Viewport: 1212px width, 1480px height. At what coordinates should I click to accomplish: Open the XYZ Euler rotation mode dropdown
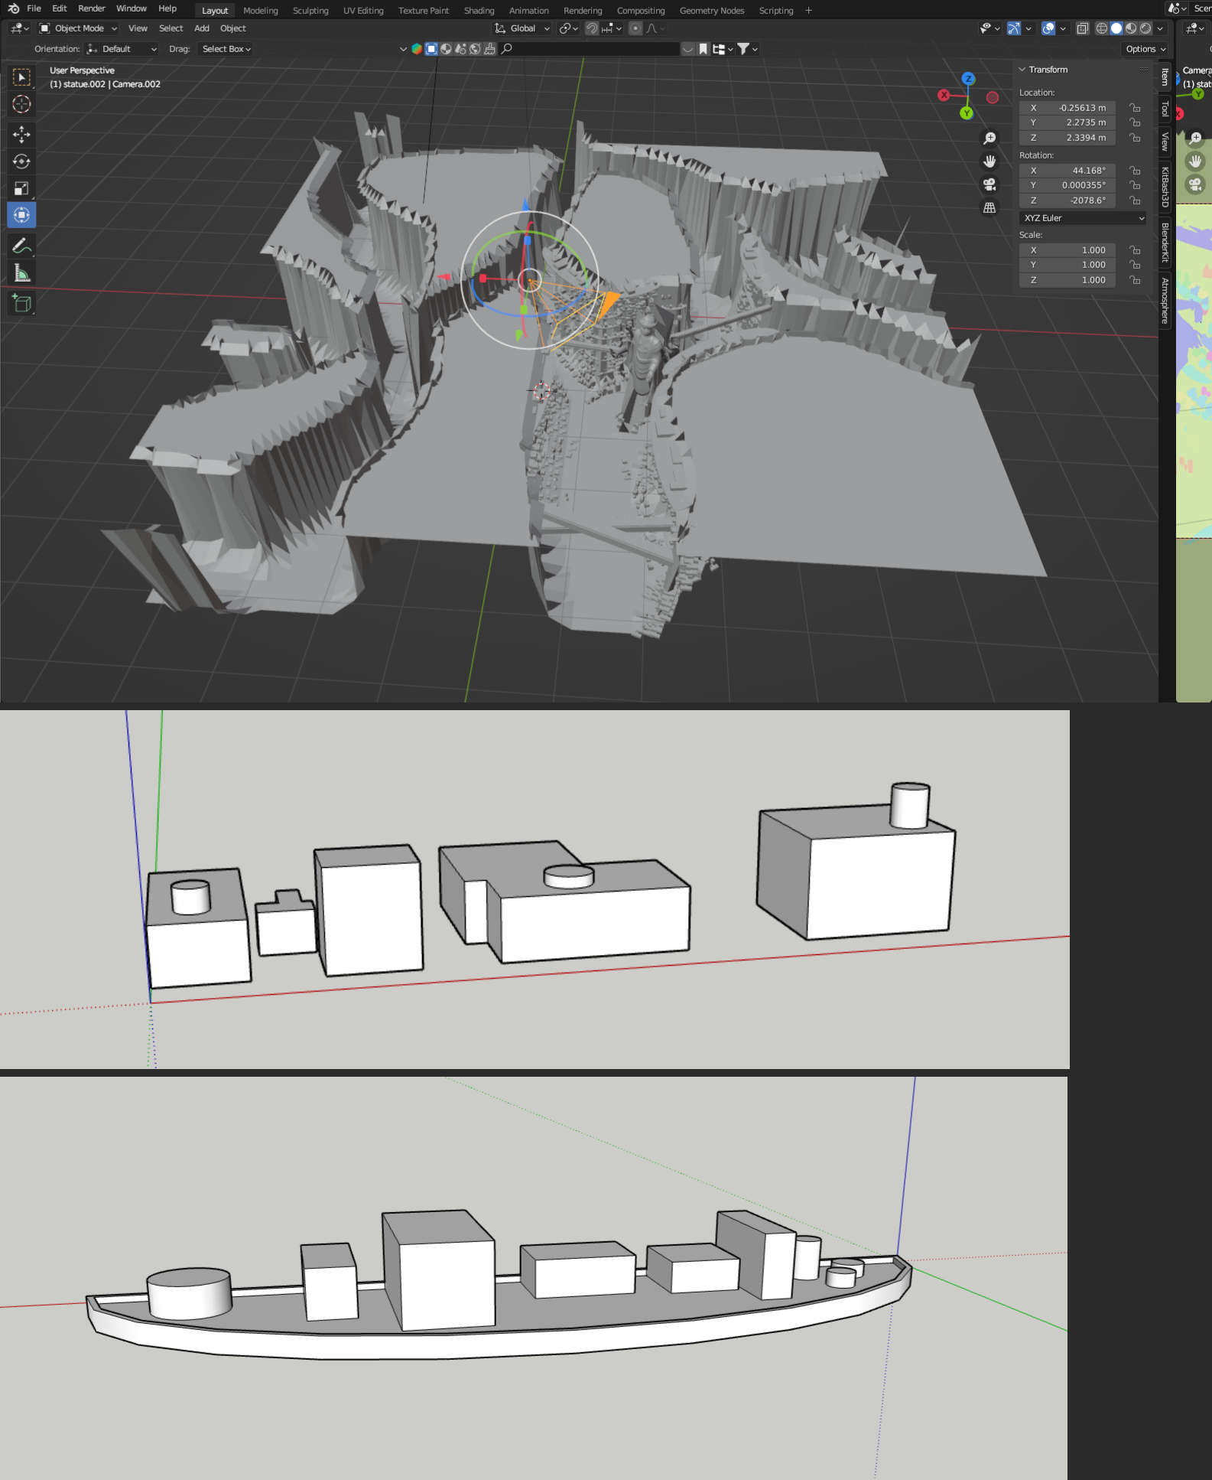(1083, 218)
